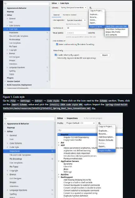Image resolution: width=135 pixels, height=198 pixels.
Task: Choose 'Copy to Project...' in the scheme menu
Action: tap(97, 11)
